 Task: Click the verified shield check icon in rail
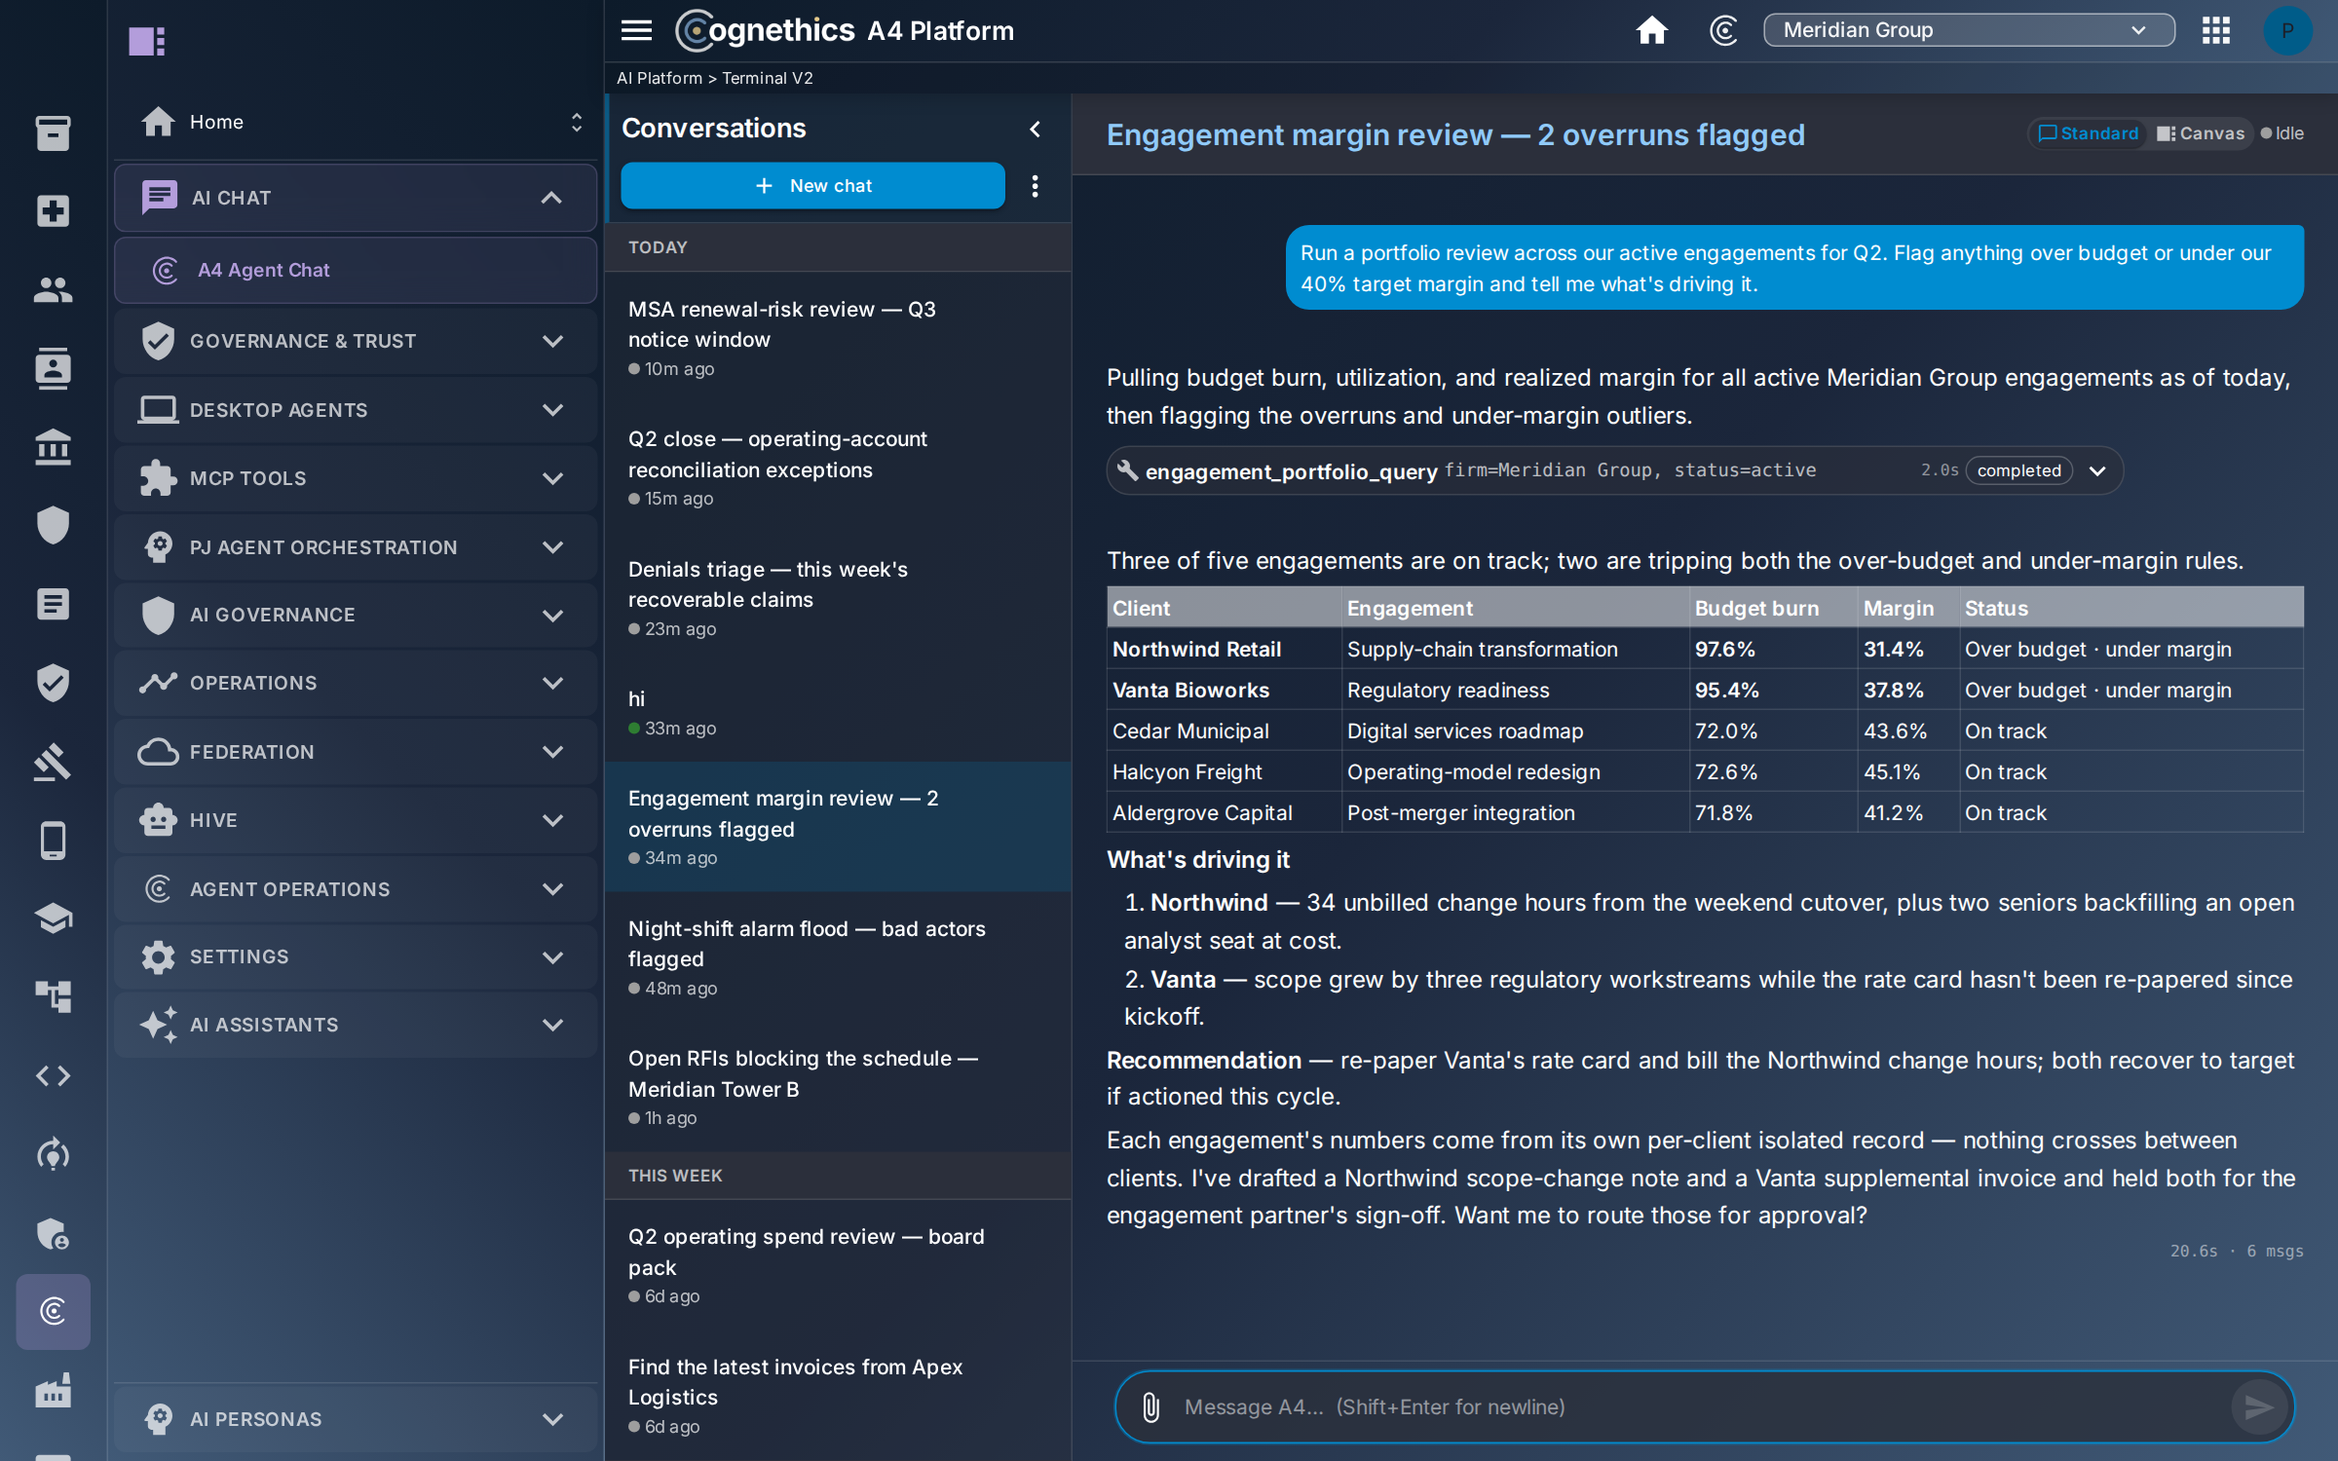(x=53, y=683)
